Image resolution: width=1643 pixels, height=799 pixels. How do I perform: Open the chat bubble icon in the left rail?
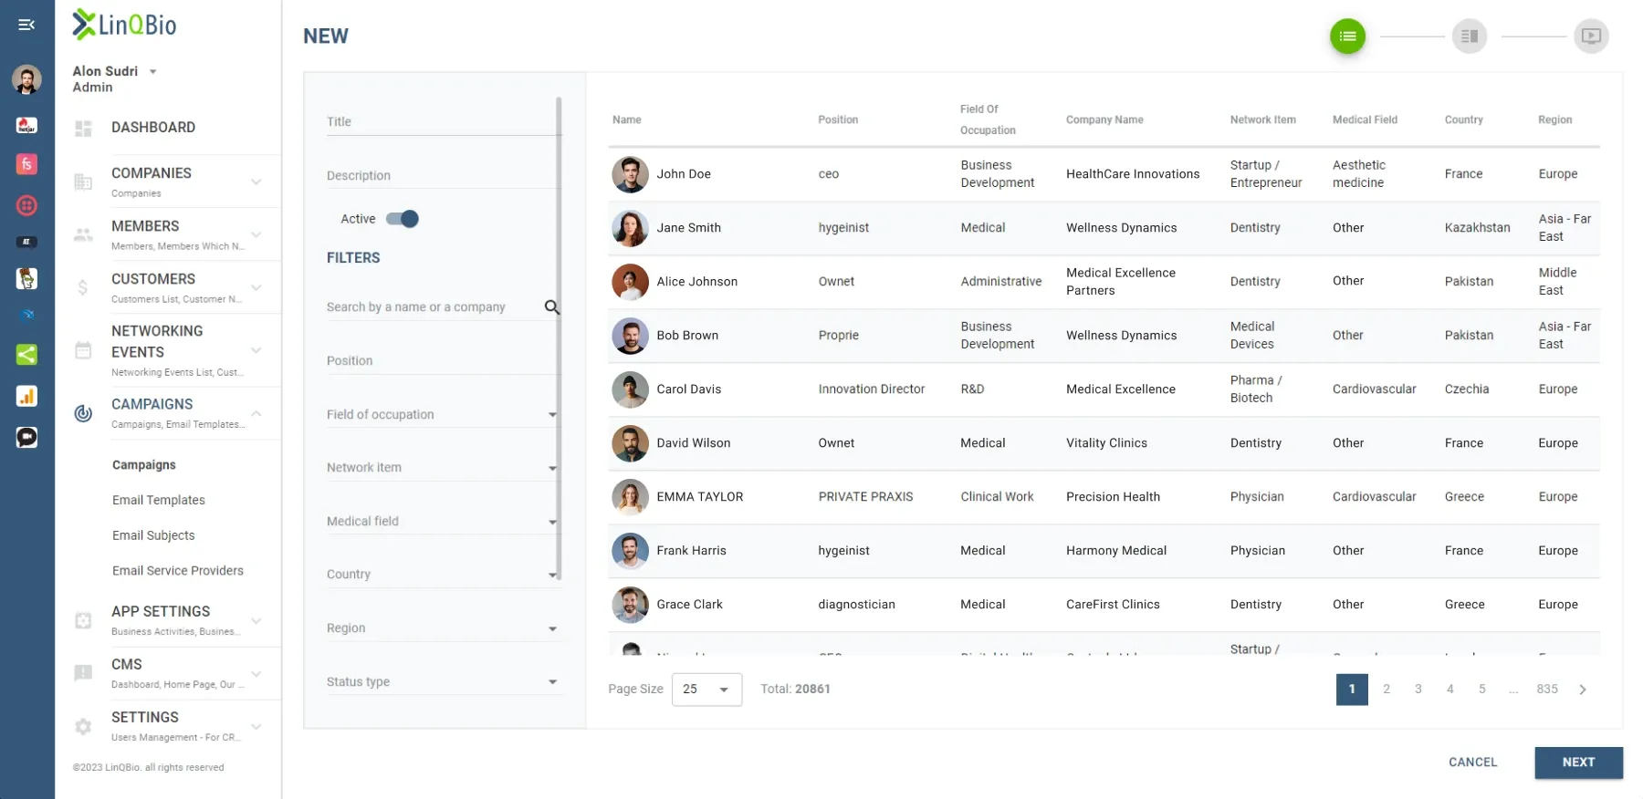[26, 437]
